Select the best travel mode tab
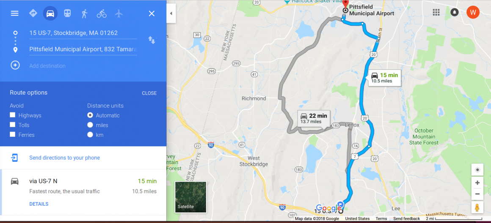 [x=33, y=14]
